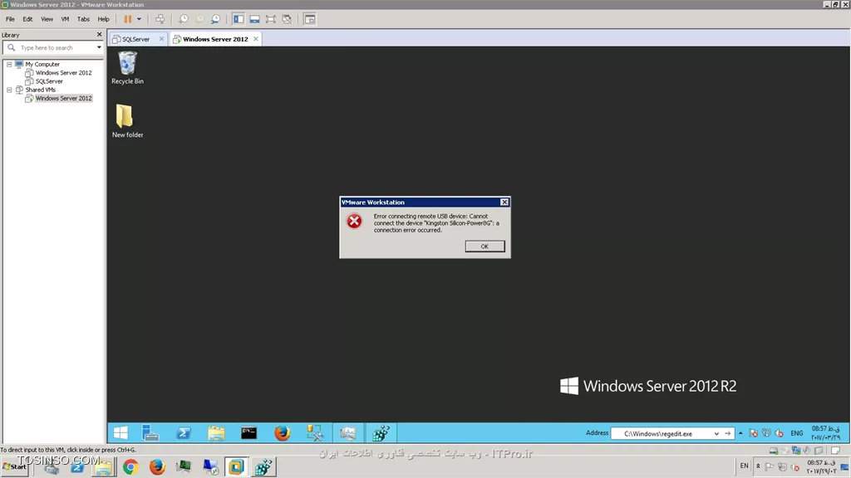Viewport: 851px width, 478px height.
Task: Click the Shared VMs label
Action: (x=40, y=90)
